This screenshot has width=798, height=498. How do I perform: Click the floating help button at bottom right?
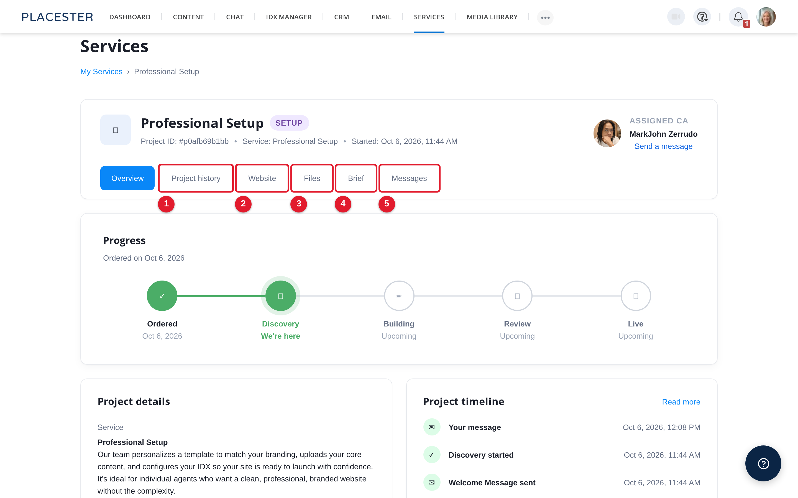[763, 463]
